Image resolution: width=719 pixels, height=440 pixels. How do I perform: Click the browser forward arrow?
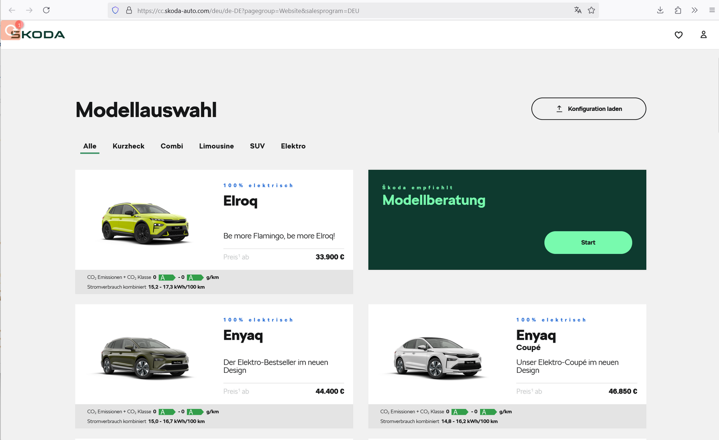click(29, 10)
